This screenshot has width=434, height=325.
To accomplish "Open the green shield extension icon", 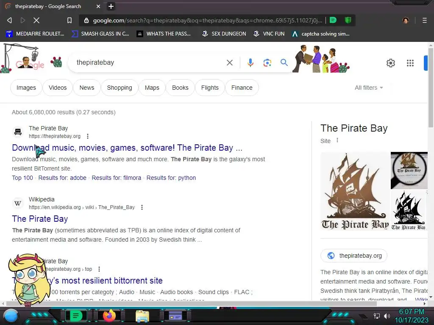I will (x=348, y=20).
